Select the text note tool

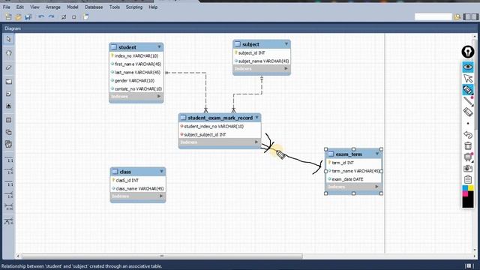pyautogui.click(x=8, y=94)
